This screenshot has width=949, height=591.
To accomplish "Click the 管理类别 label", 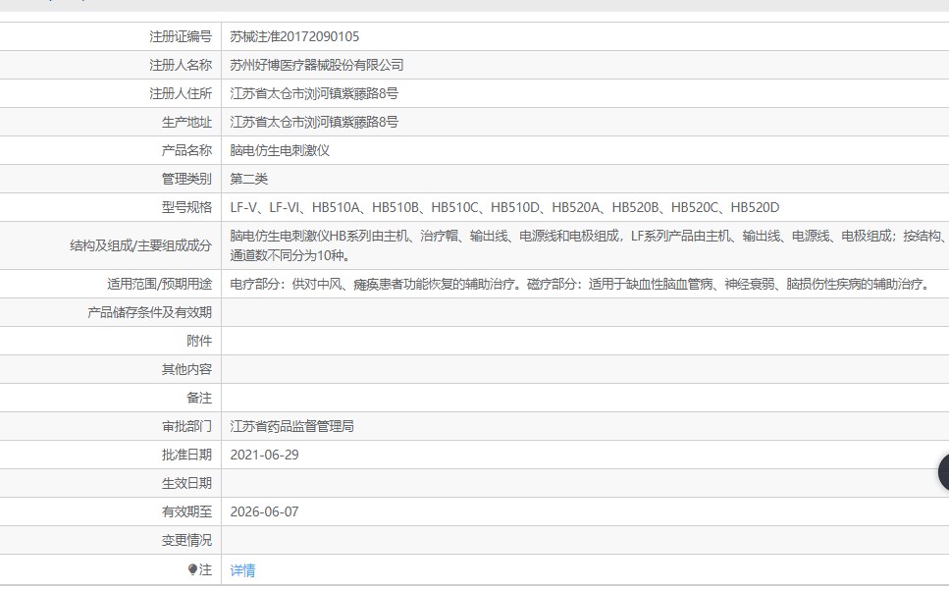I will click(x=186, y=180).
